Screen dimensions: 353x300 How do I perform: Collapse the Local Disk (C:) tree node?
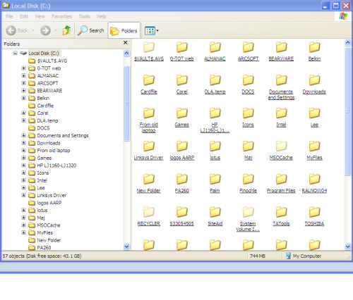(x=16, y=53)
